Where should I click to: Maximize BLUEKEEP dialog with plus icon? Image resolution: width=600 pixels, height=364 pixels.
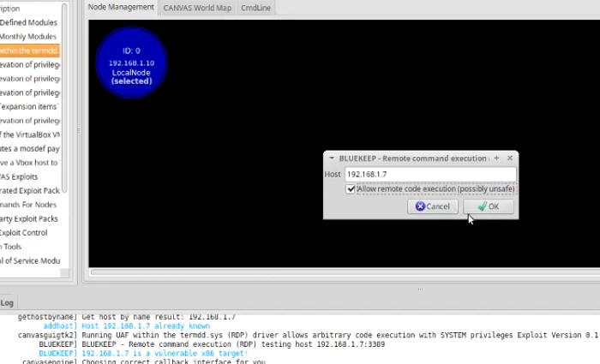click(496, 158)
